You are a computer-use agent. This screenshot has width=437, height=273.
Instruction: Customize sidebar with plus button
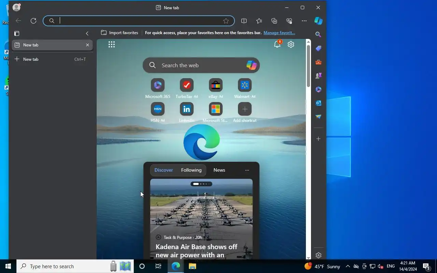pos(318,139)
